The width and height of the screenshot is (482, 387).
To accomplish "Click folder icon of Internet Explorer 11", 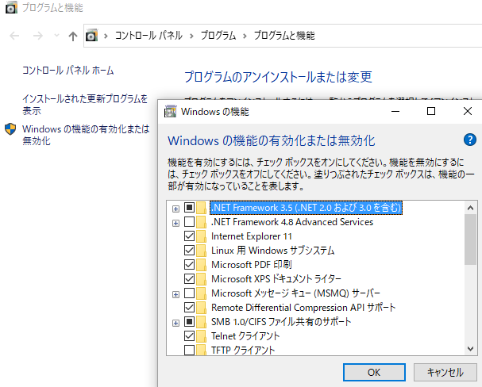I will click(x=202, y=236).
